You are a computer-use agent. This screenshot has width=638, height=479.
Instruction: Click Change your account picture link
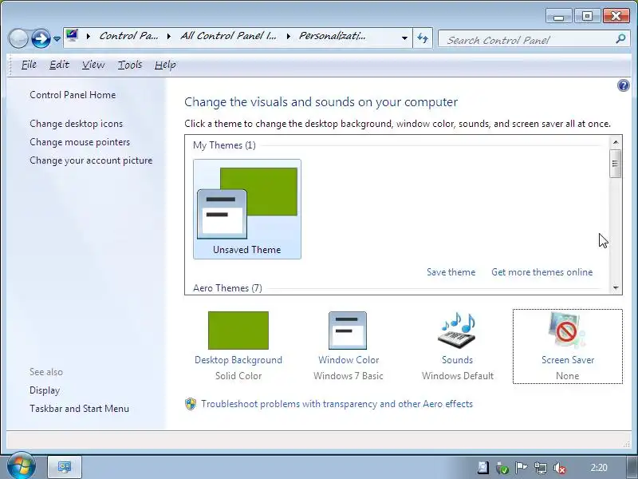tap(91, 160)
